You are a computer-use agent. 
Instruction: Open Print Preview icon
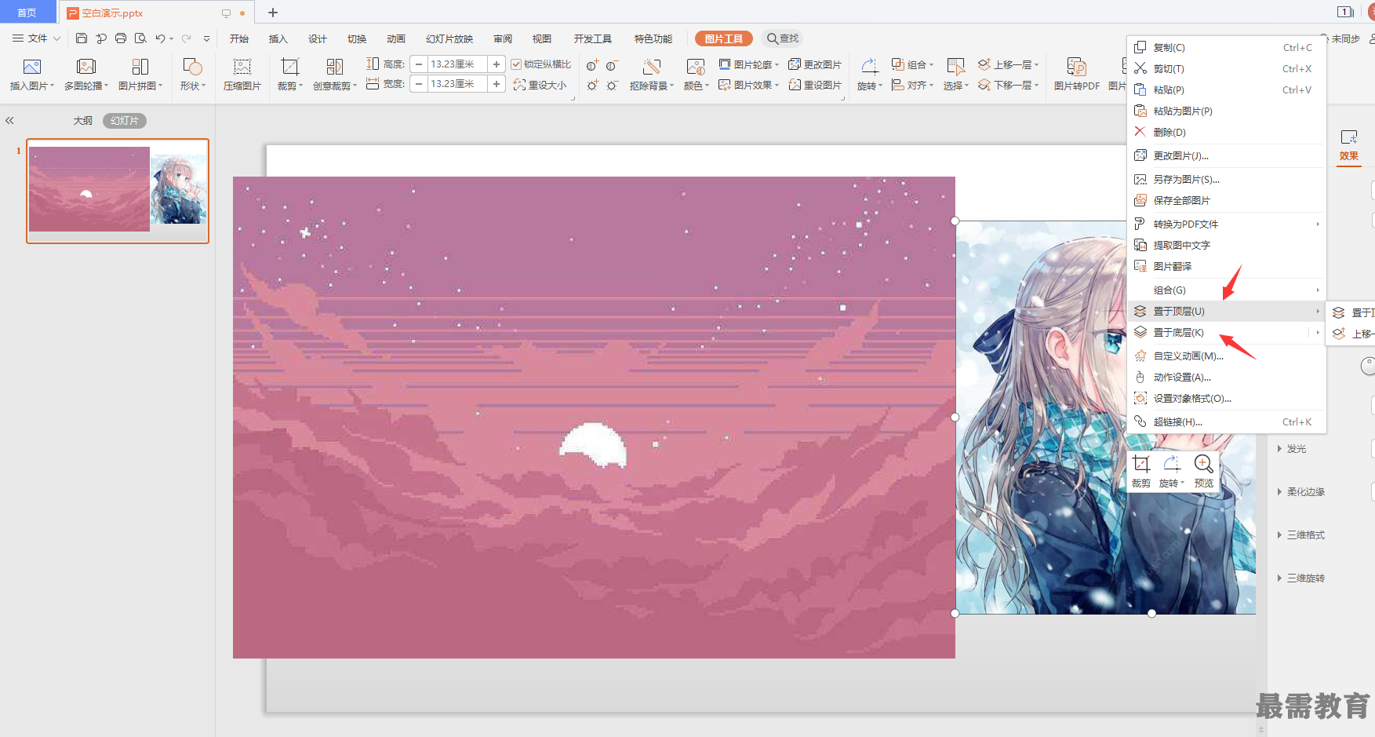[140, 38]
